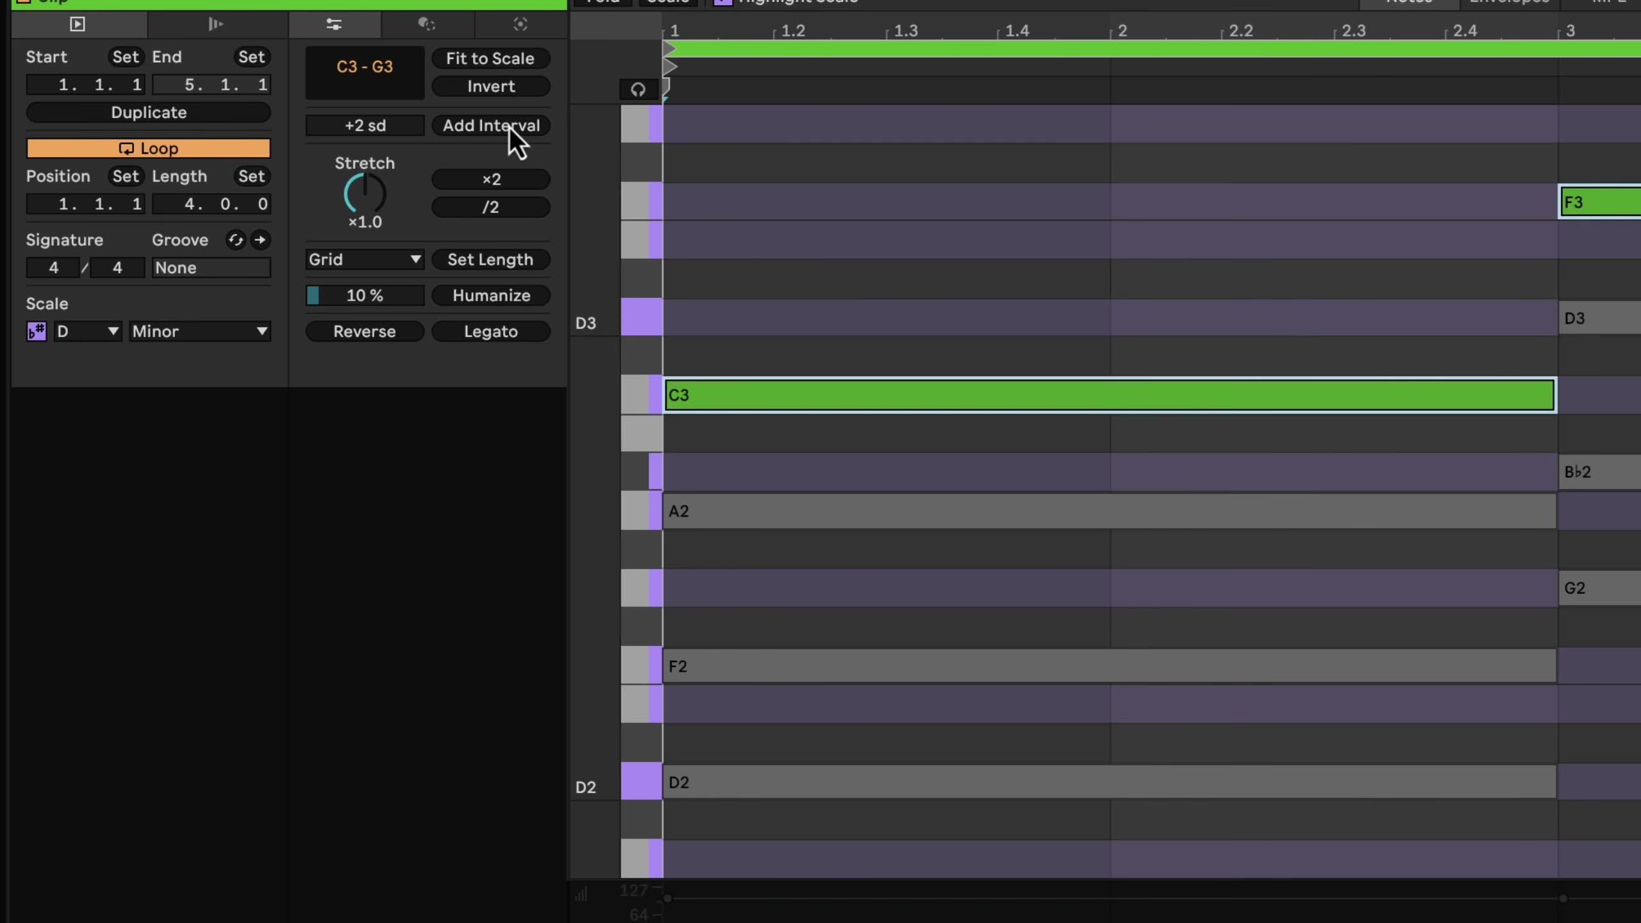Screen dimensions: 1641x923
Task: Click the Set Length button
Action: click(x=490, y=260)
